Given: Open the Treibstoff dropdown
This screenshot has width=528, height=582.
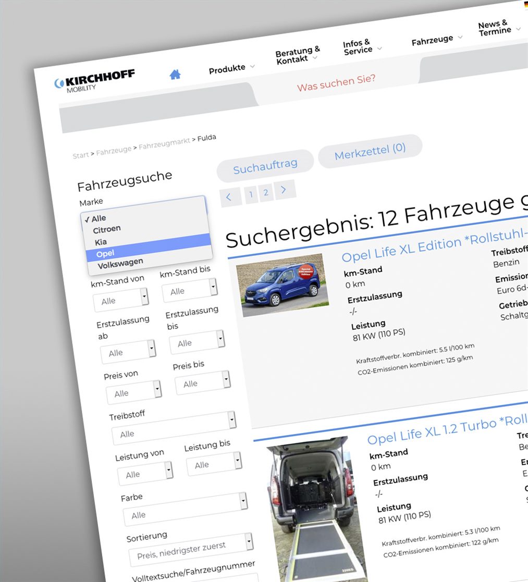Looking at the screenshot, I should coord(174,428).
